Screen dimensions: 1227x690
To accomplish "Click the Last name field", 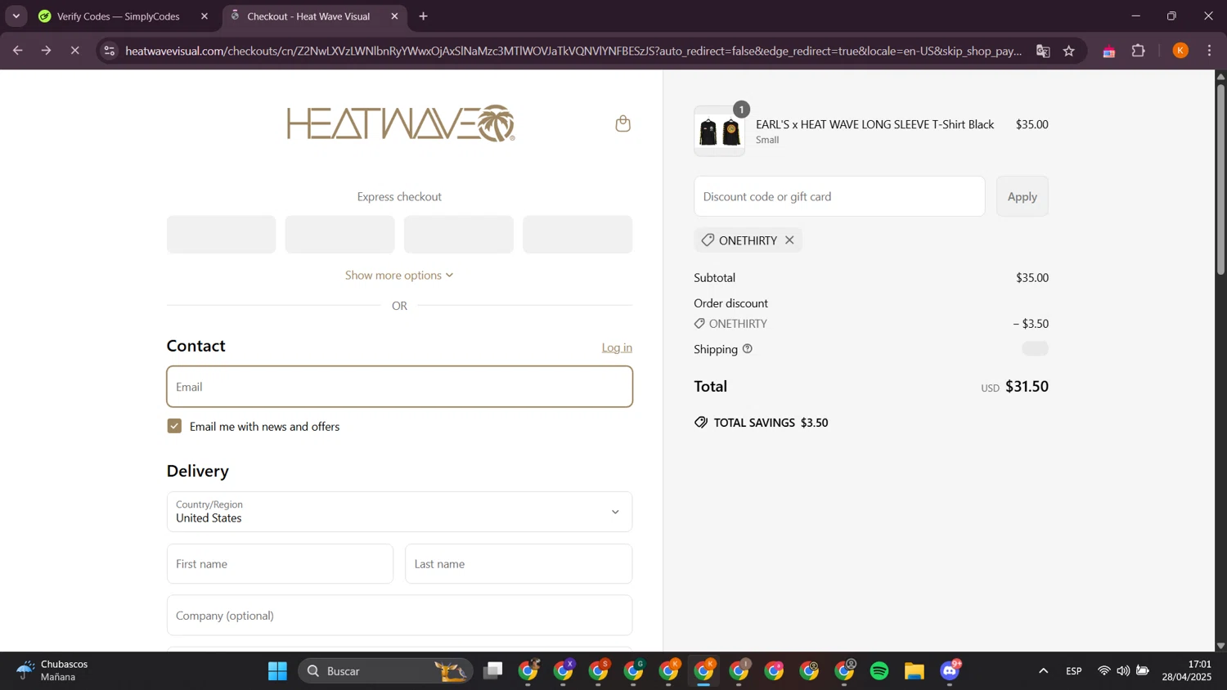I will pyautogui.click(x=519, y=564).
